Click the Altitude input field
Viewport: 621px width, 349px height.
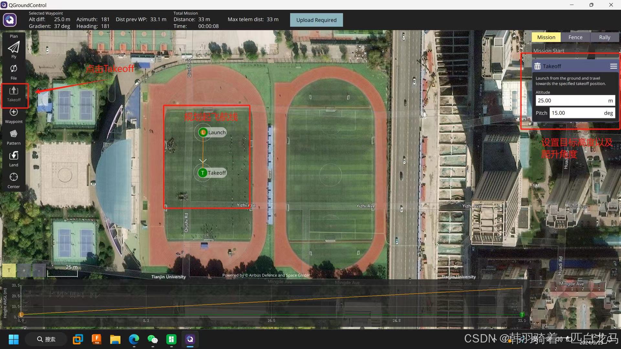571,100
